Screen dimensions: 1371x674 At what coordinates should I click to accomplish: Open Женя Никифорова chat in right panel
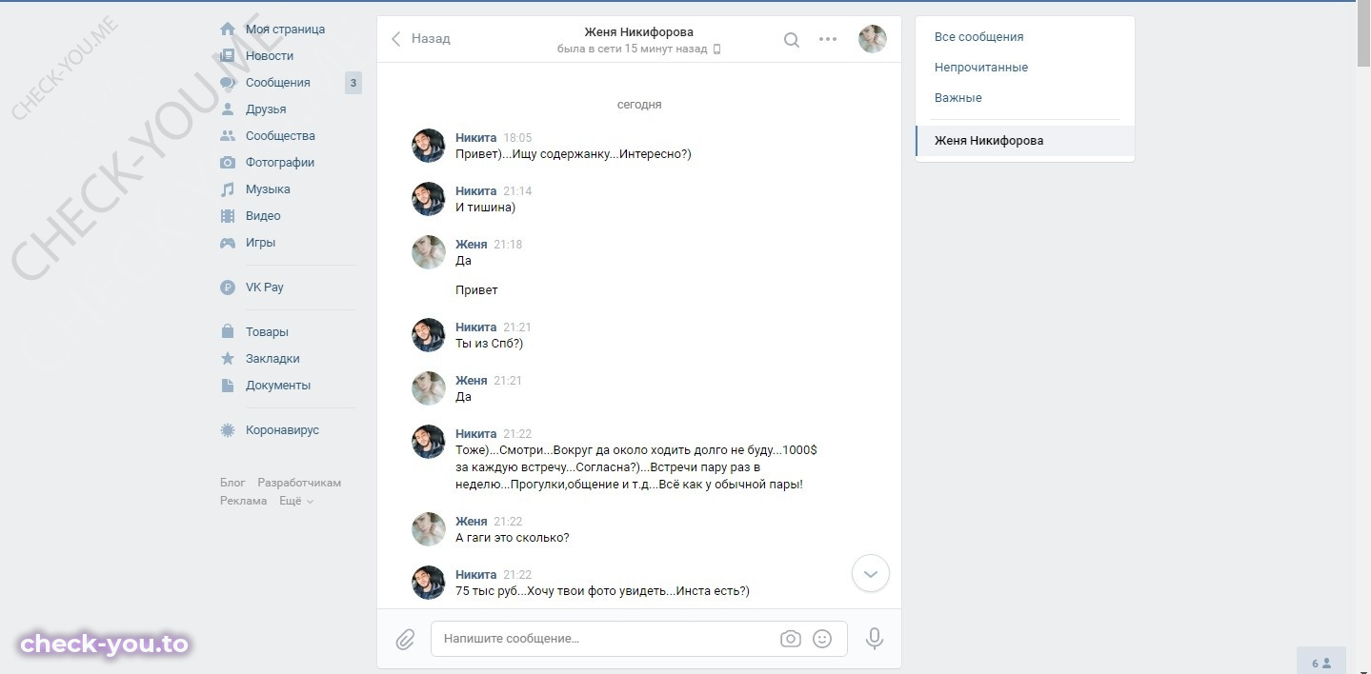click(x=1025, y=141)
